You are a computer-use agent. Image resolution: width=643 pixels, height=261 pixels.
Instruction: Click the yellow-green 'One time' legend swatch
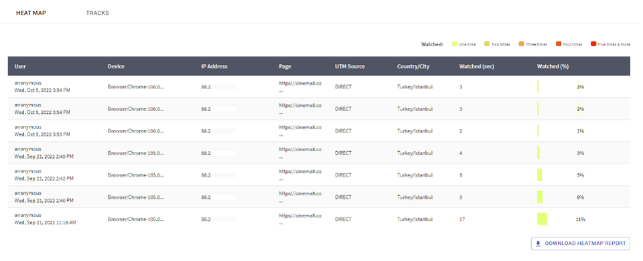(454, 44)
